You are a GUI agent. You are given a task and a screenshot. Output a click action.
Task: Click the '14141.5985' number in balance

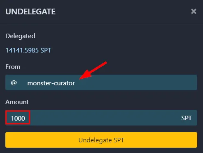coord(22,50)
